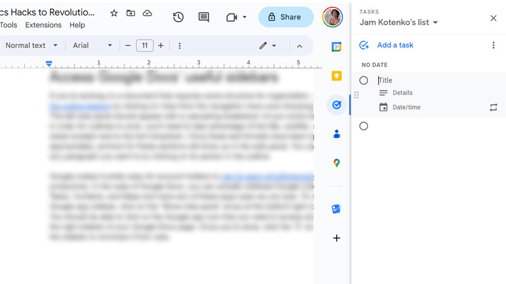This screenshot has width=506, height=284.
Task: Decrease font size with minus button
Action: 128,46
